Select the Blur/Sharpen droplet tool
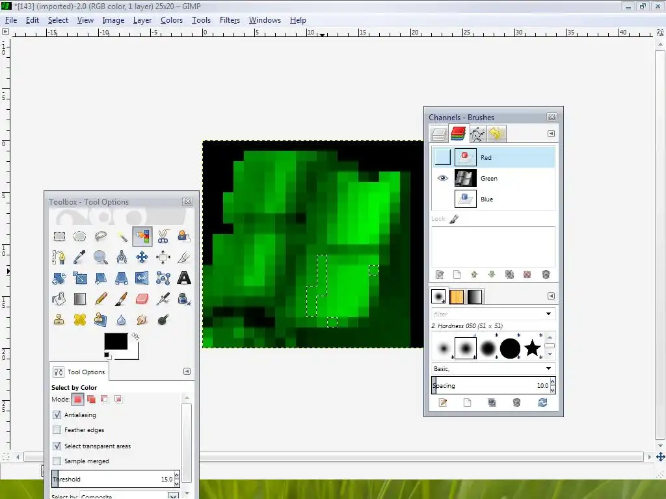Image resolution: width=666 pixels, height=499 pixels. (122, 320)
